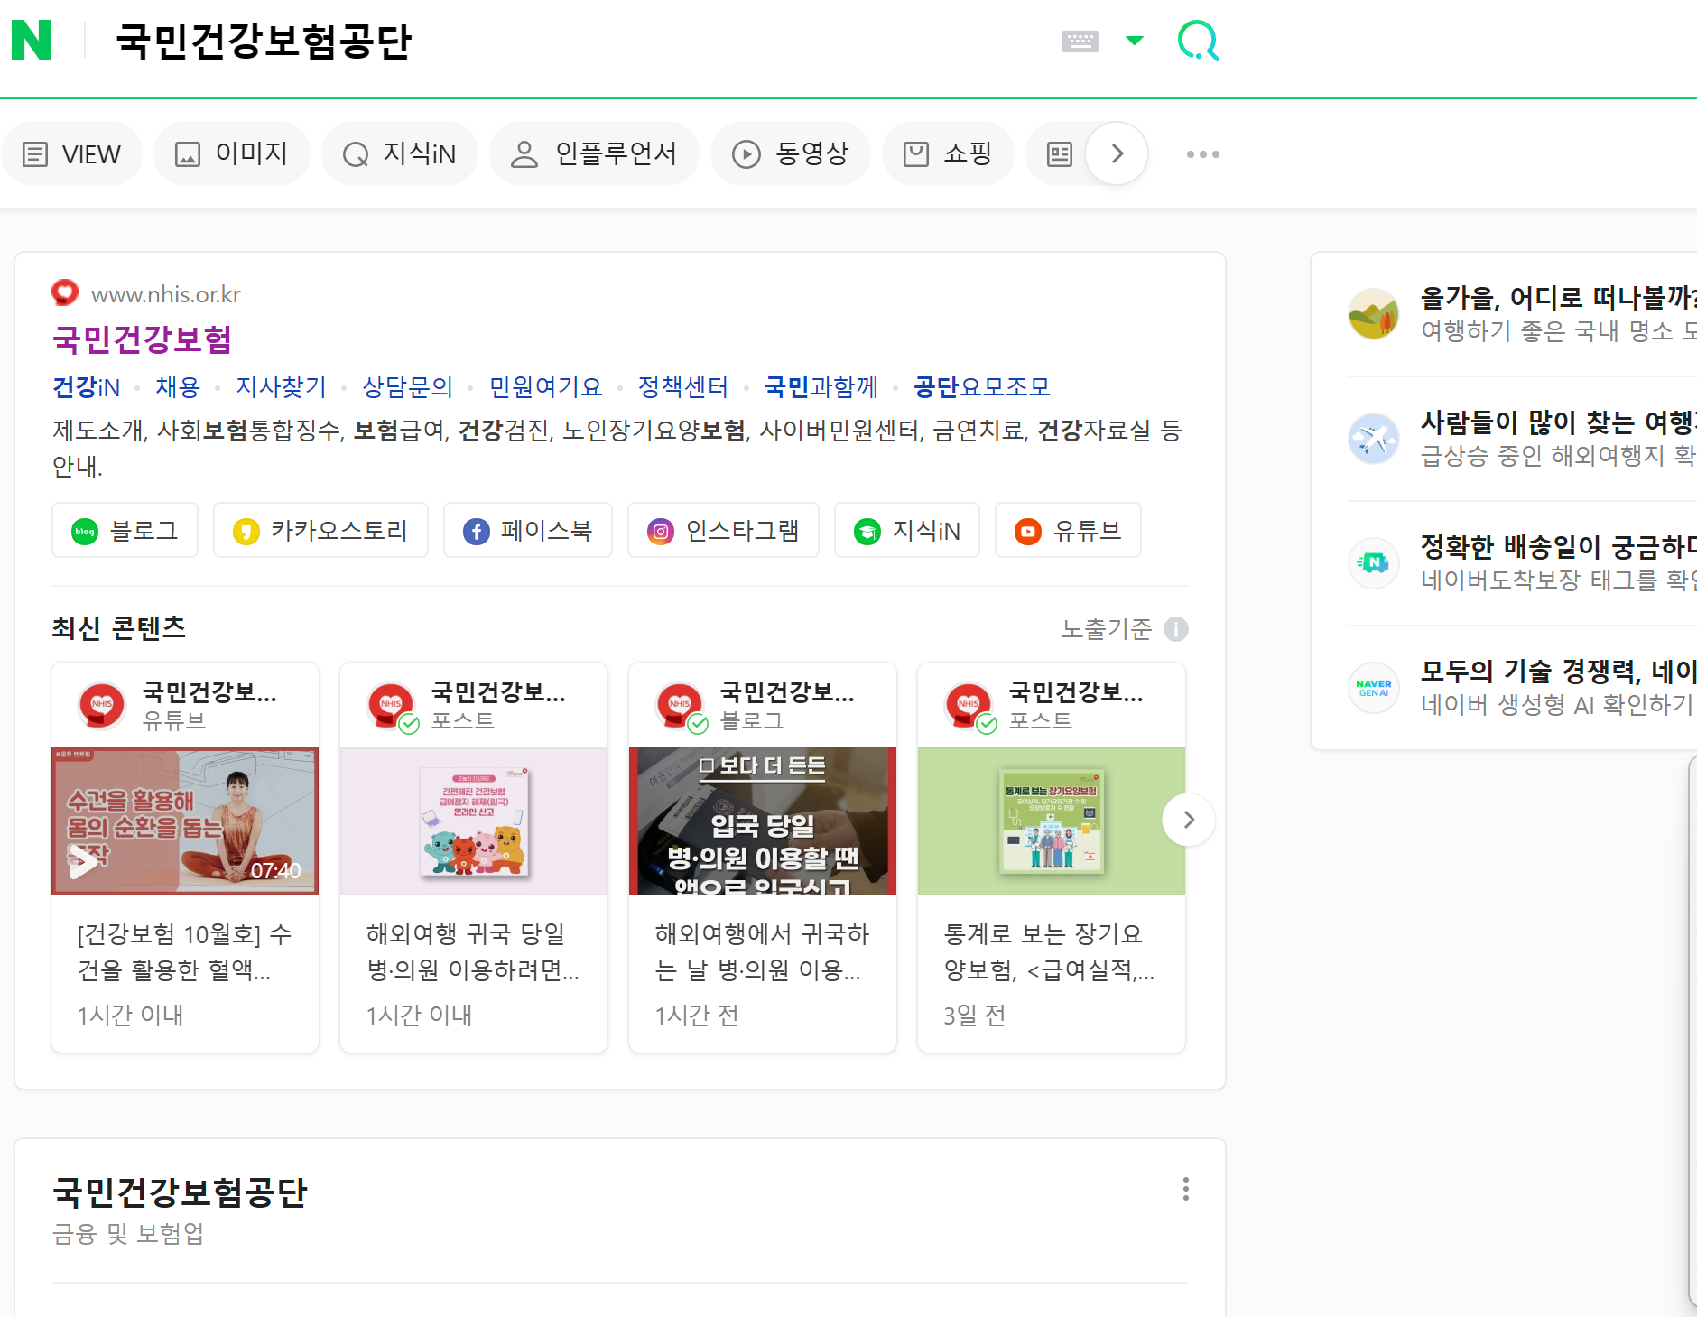Open the 국민건강보험 site link
This screenshot has width=1697, height=1317.
141,340
